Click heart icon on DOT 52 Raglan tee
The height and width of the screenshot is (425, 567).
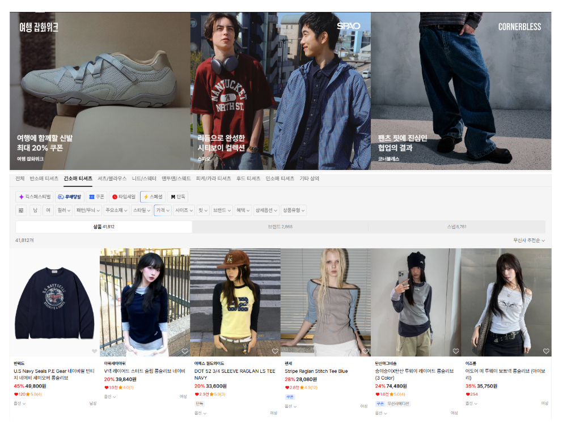coord(274,351)
